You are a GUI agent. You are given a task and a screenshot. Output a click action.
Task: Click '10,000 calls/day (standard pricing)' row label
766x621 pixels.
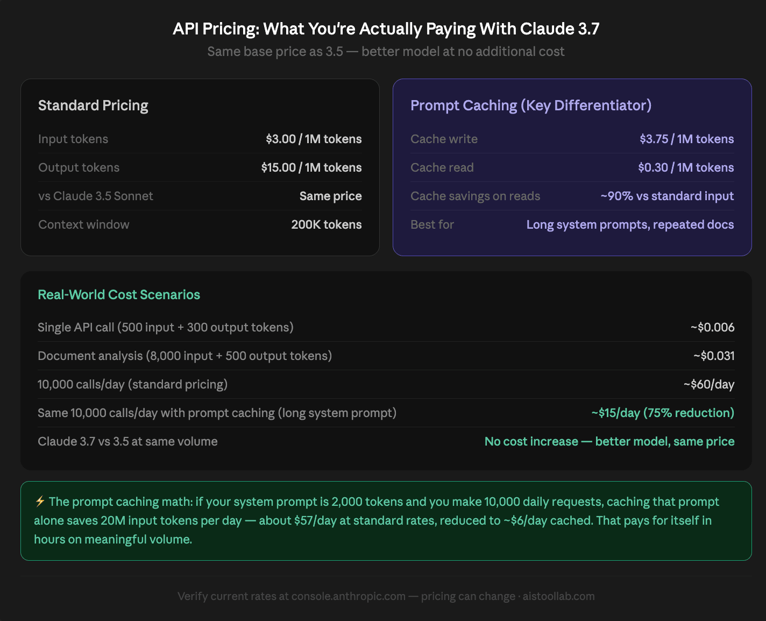[x=132, y=384]
